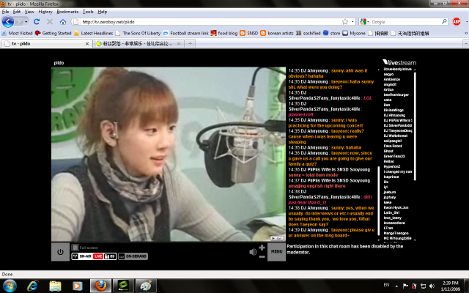The height and width of the screenshot is (293, 469).
Task: Mute the player speaker icon
Action: pos(253,253)
